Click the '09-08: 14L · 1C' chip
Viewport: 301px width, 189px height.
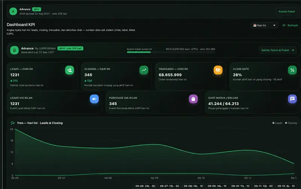click(x=193, y=186)
